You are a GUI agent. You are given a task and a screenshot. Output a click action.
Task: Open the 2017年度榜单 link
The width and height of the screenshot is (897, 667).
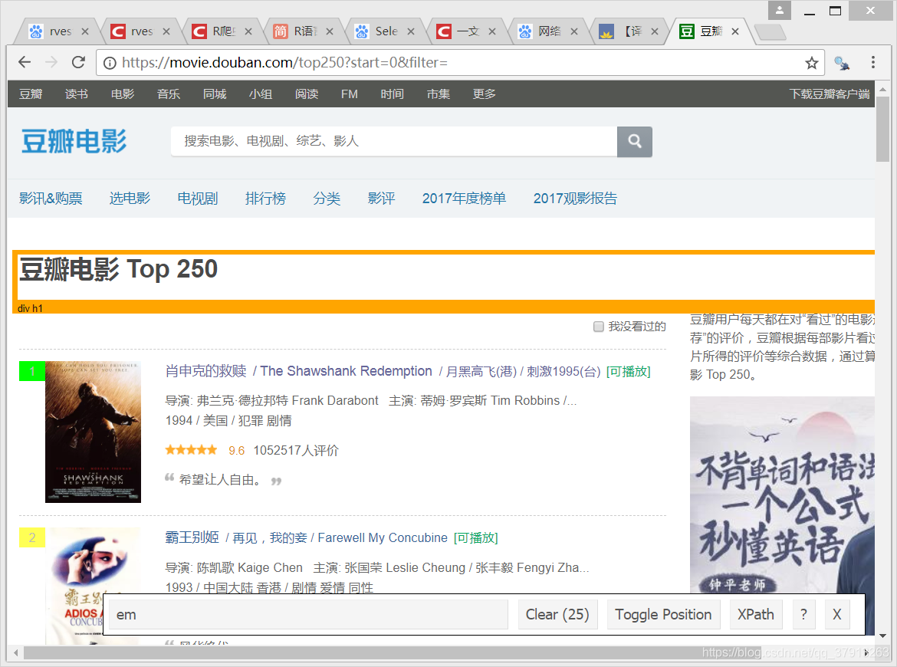pyautogui.click(x=464, y=199)
